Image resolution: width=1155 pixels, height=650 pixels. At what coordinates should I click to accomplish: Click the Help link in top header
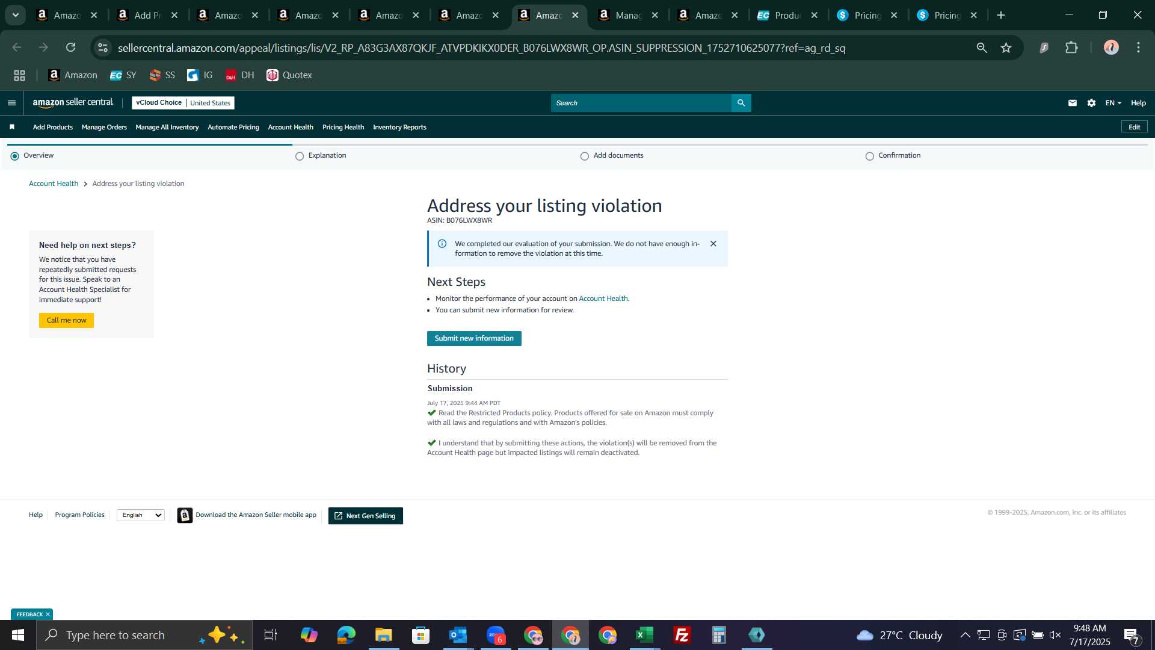(1138, 103)
